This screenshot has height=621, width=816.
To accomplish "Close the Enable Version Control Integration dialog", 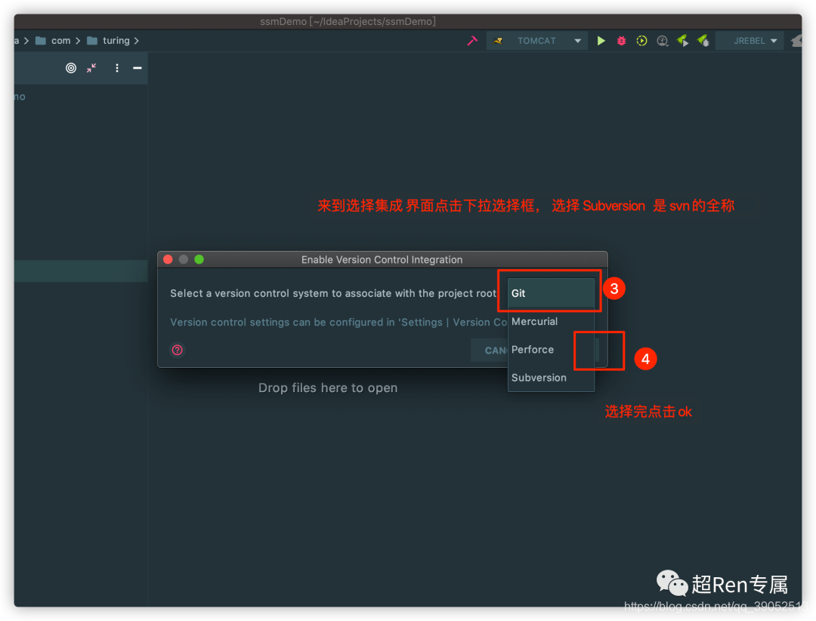I will pos(168,259).
